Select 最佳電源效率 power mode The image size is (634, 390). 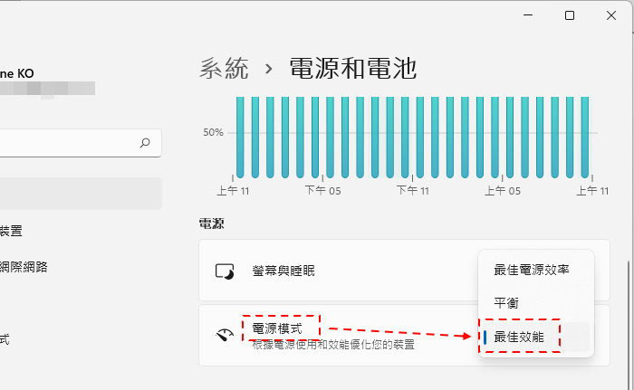point(531,270)
